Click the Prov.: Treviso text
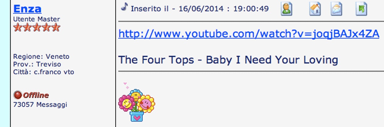 coord(37,64)
